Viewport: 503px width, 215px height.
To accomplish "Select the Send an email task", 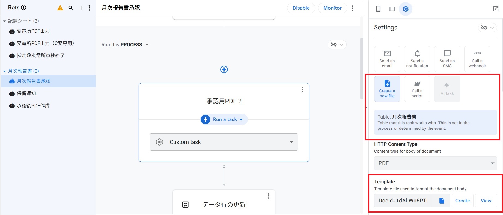I will coord(387,59).
